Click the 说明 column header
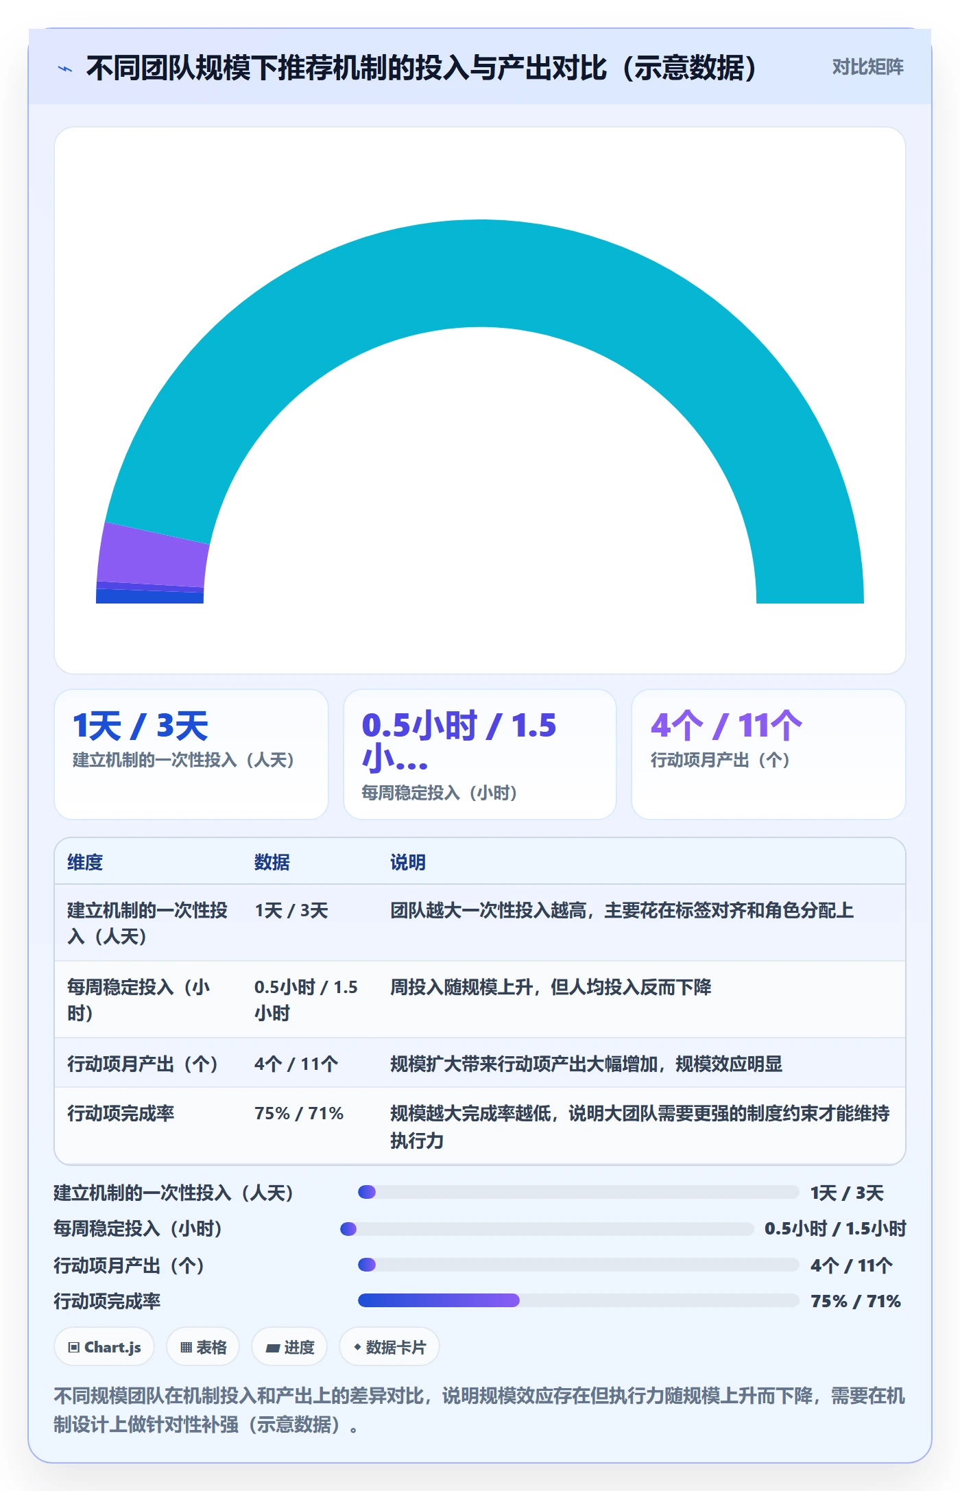 (x=408, y=862)
